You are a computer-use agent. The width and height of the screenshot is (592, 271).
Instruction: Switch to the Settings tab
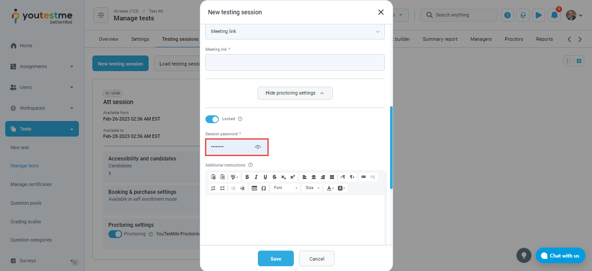[140, 39]
